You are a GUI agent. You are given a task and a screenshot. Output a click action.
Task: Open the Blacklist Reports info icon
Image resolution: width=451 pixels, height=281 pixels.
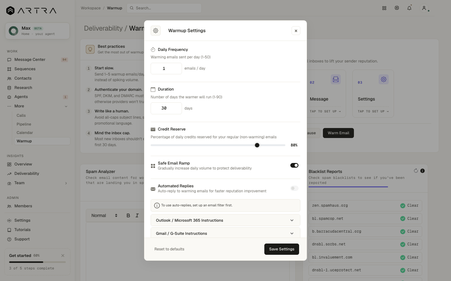pos(422,171)
